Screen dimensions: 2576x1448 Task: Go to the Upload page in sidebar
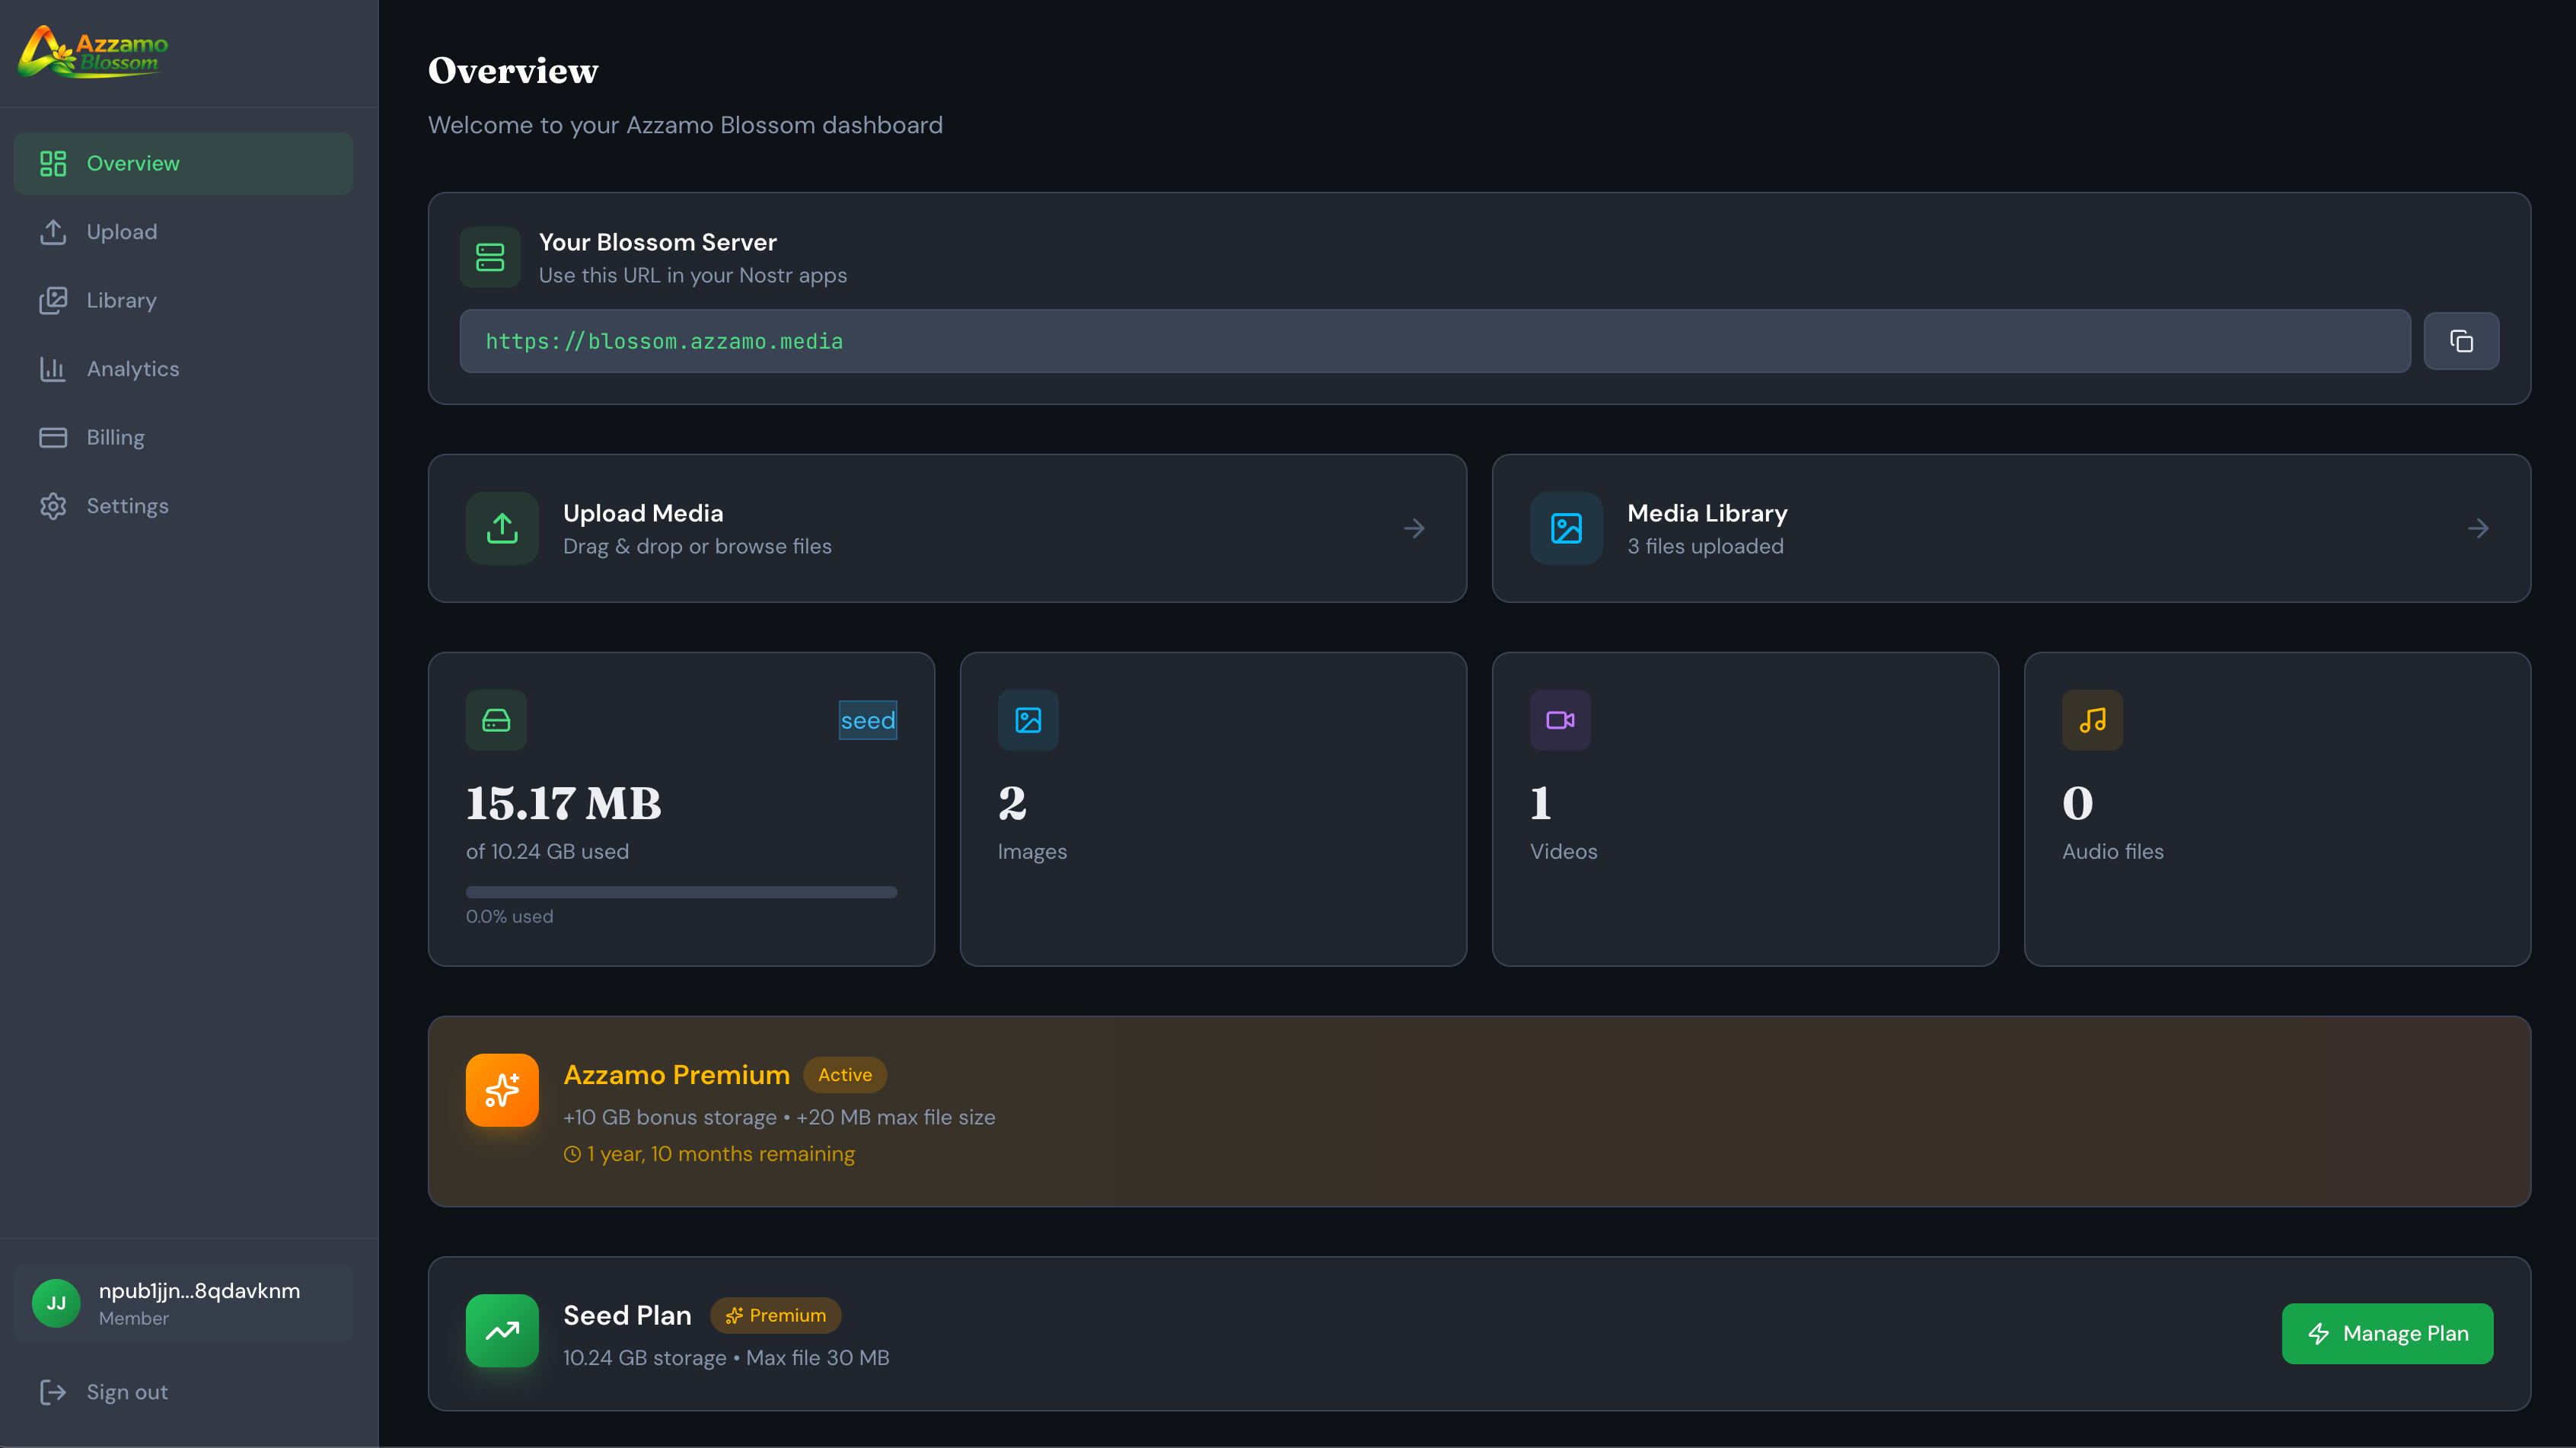[122, 232]
